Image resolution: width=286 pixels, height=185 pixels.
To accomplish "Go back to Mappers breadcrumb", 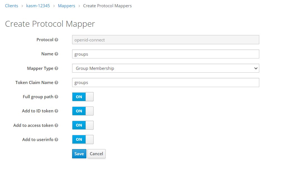I will pos(66,6).
